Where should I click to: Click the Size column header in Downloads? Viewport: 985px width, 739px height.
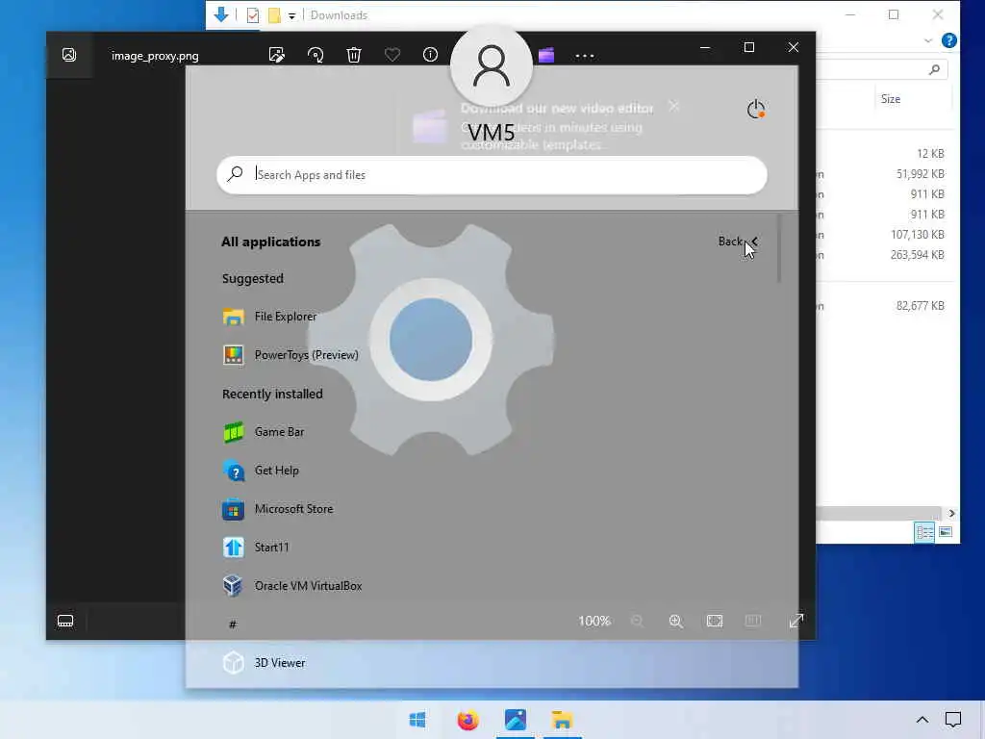tap(890, 99)
